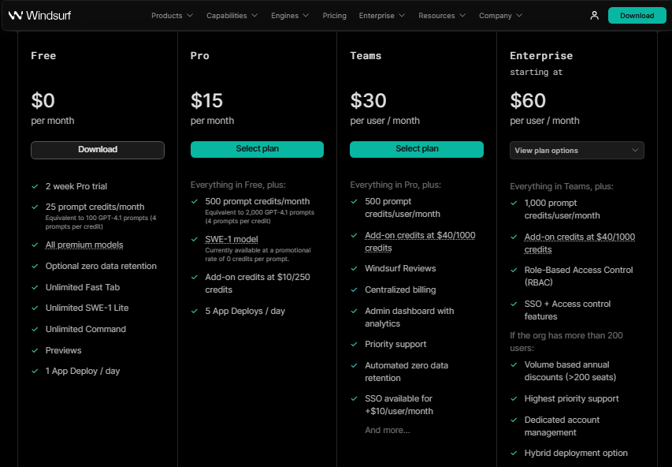The image size is (672, 467).
Task: Open the Resources navigation menu
Action: (442, 16)
